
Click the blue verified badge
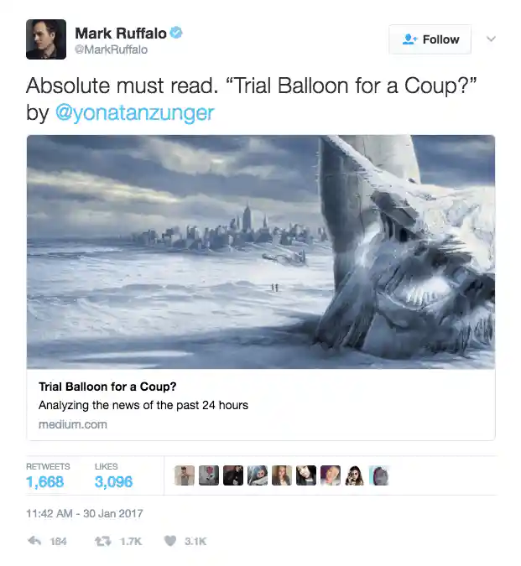click(176, 33)
